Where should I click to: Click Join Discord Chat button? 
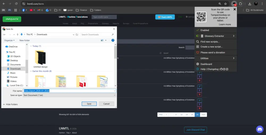[x=196, y=130]
